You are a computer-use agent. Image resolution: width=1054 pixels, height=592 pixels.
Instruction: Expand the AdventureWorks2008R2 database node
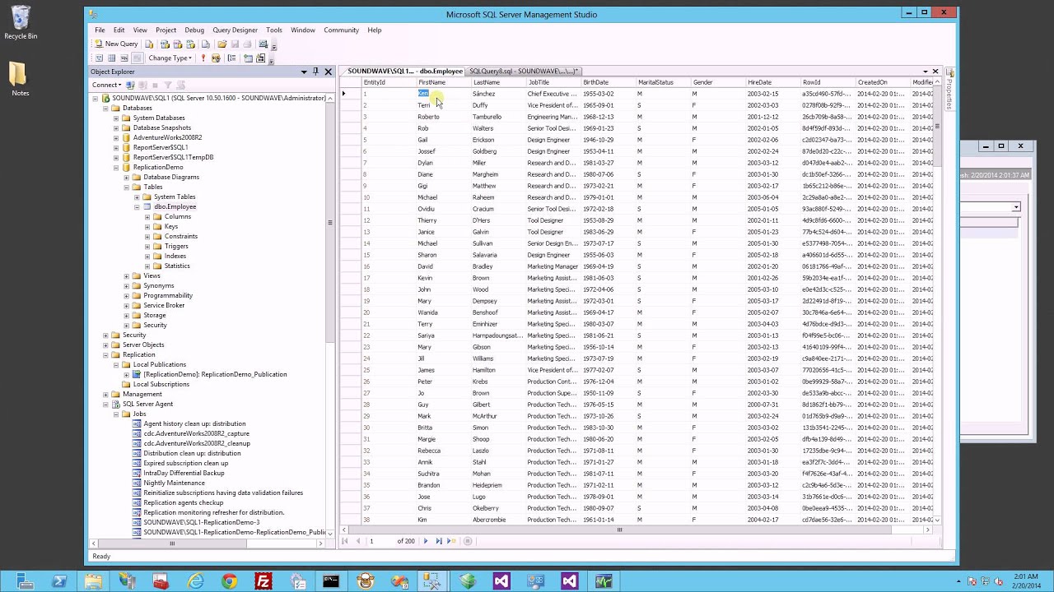click(116, 138)
